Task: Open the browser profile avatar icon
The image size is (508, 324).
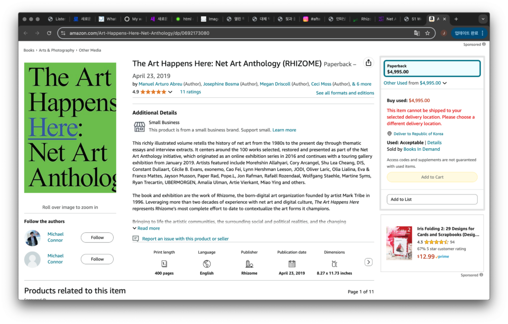Action: tap(444, 33)
